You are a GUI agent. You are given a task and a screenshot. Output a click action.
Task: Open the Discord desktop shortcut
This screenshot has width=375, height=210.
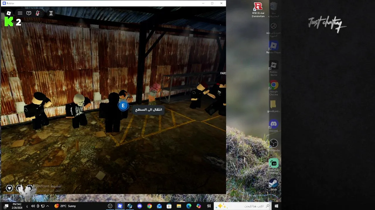[x=273, y=126]
